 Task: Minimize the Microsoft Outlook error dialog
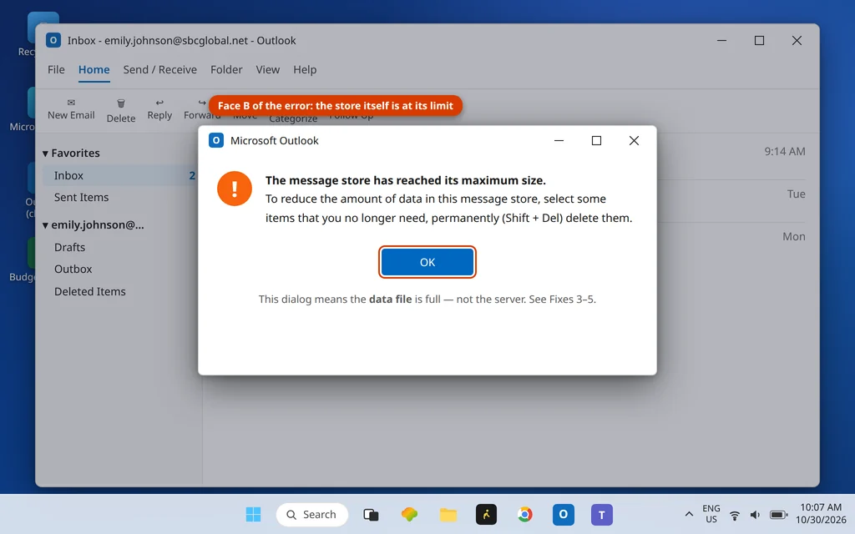(559, 140)
